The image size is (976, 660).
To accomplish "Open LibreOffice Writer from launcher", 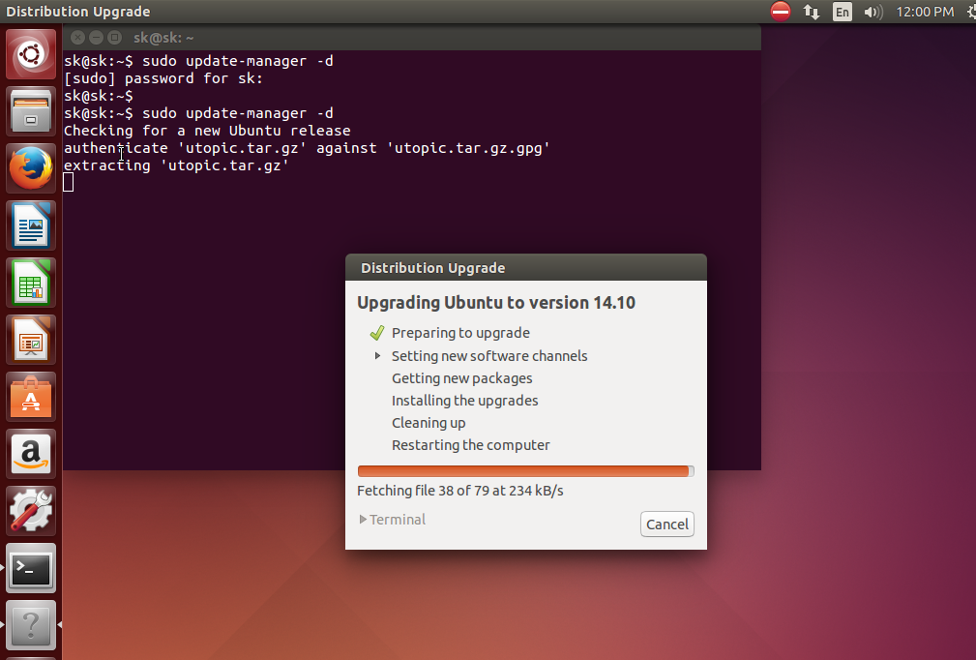I will [31, 226].
